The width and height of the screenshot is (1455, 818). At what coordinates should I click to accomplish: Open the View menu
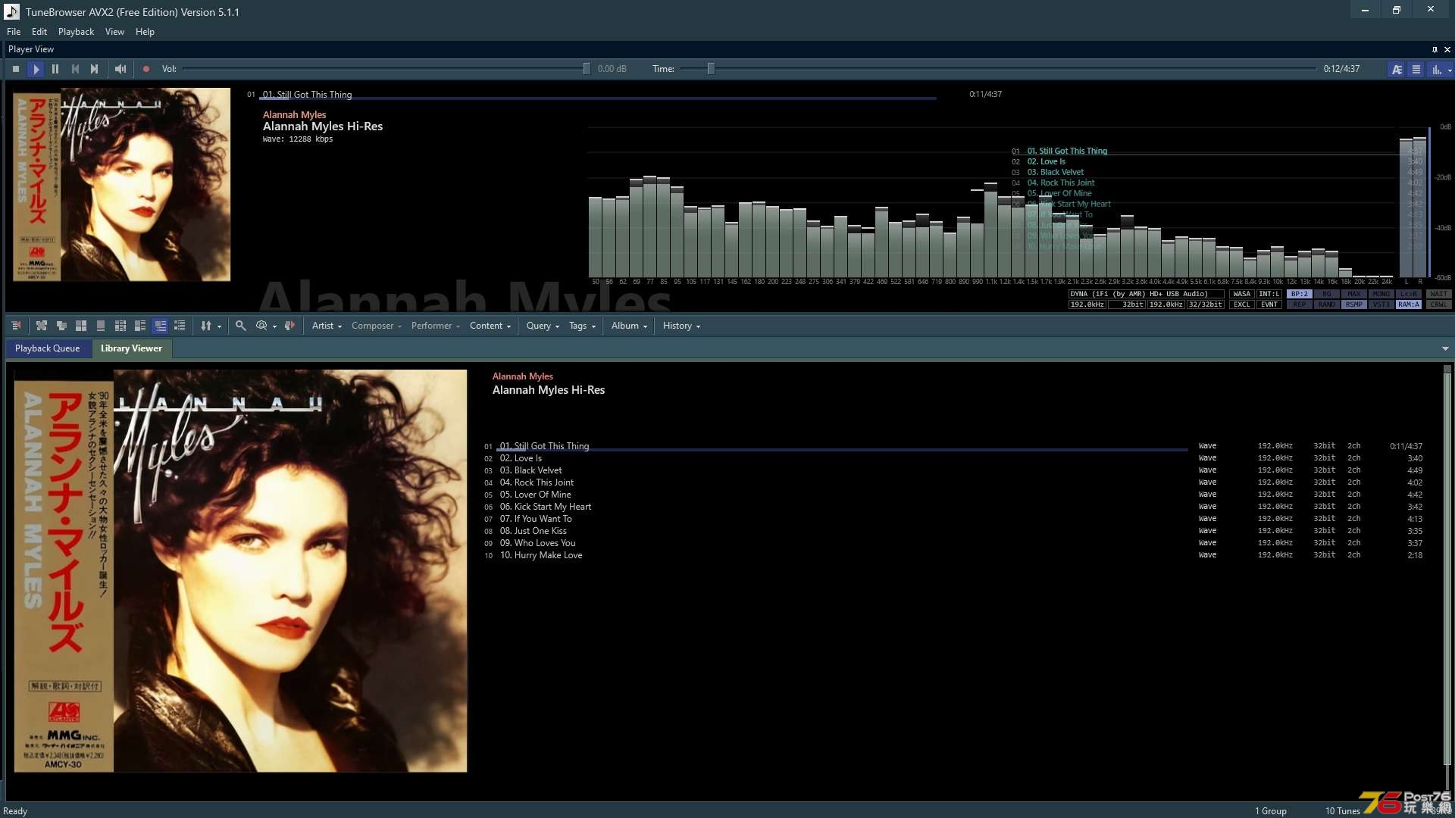[114, 32]
